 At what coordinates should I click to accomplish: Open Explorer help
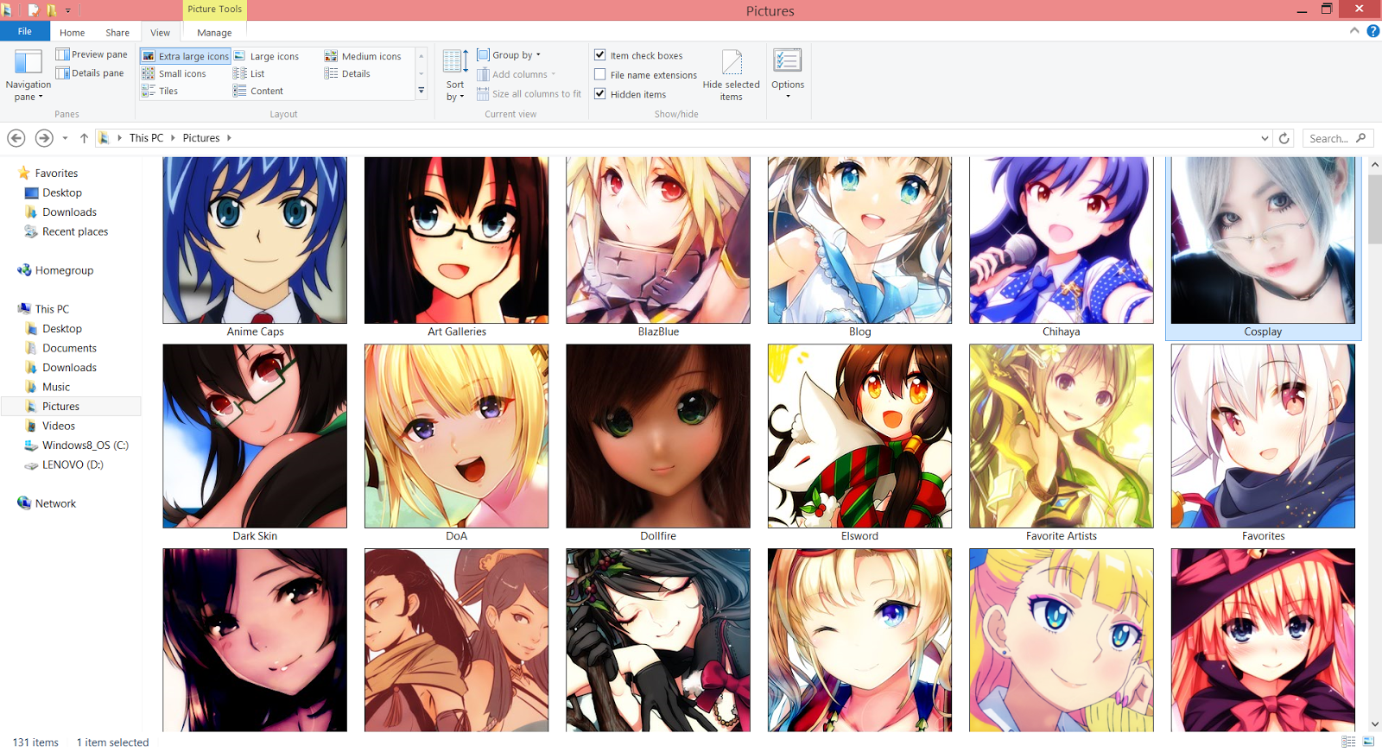(1373, 31)
